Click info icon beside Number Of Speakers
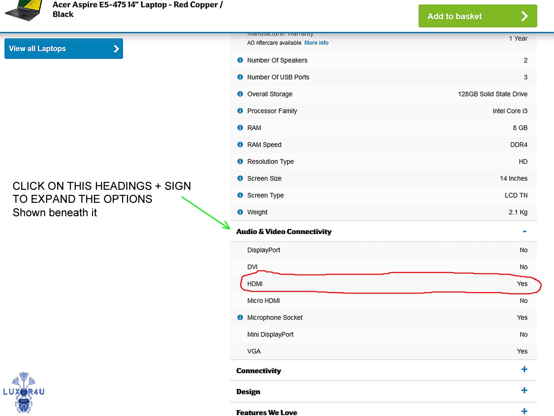The height and width of the screenshot is (416, 554). pyautogui.click(x=240, y=60)
